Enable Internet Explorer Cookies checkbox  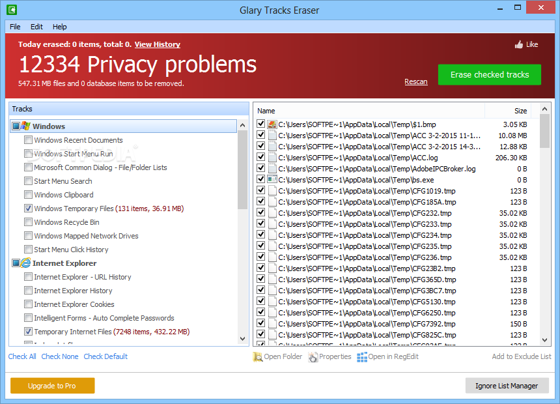tap(28, 304)
